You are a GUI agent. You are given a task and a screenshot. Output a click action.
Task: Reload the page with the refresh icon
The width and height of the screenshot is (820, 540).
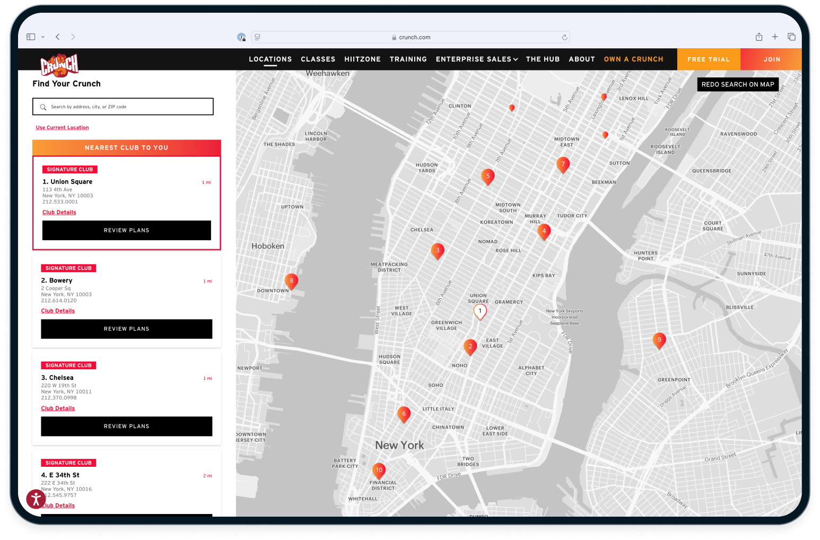[x=564, y=37]
